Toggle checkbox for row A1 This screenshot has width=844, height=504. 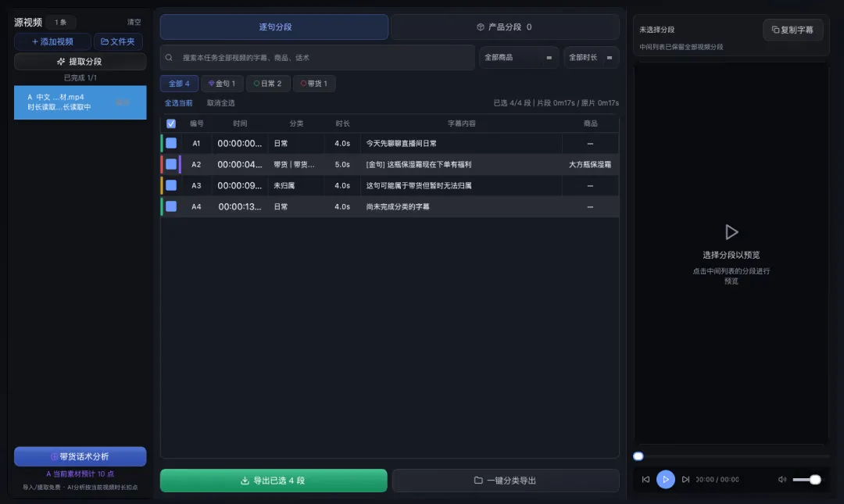[171, 143]
